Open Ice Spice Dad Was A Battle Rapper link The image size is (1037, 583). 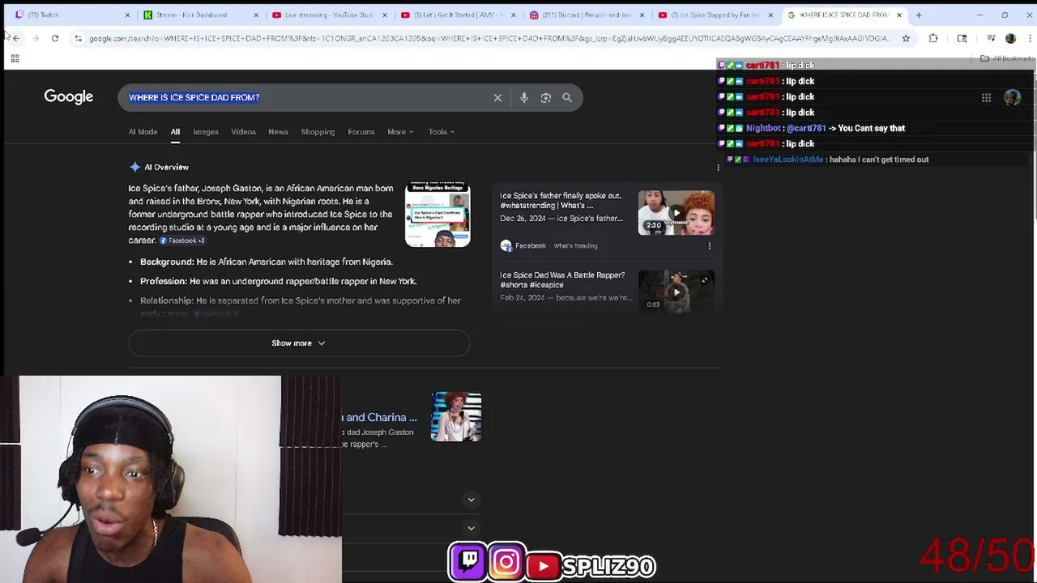pos(562,279)
